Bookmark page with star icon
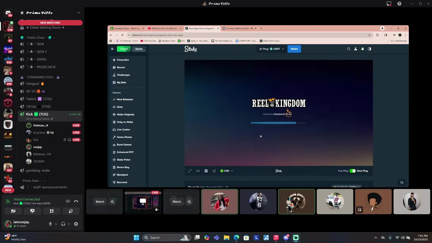 point(369,35)
